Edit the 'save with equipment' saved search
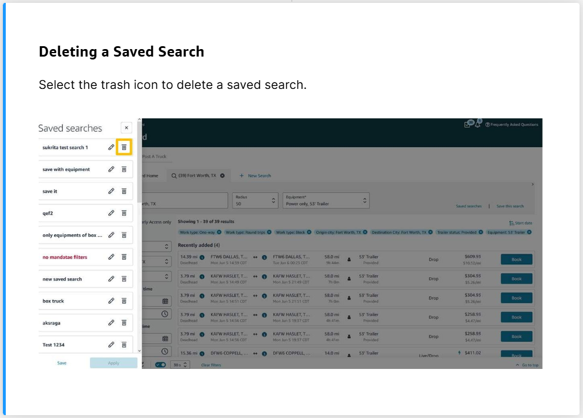 111,169
